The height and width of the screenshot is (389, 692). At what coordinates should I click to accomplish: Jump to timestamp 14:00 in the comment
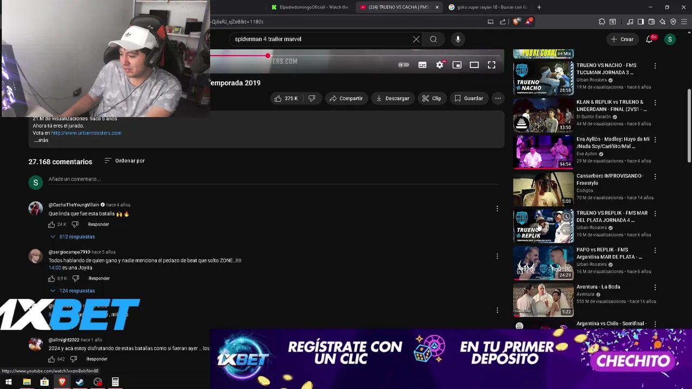click(55, 267)
